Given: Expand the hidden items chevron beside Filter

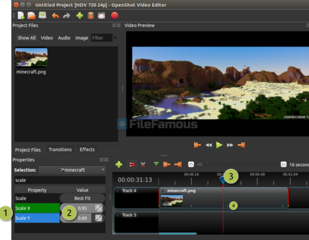Looking at the screenshot, I should point(115,38).
